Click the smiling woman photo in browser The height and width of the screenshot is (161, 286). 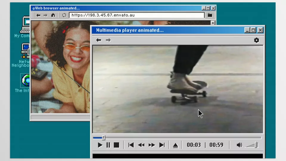coord(60,67)
